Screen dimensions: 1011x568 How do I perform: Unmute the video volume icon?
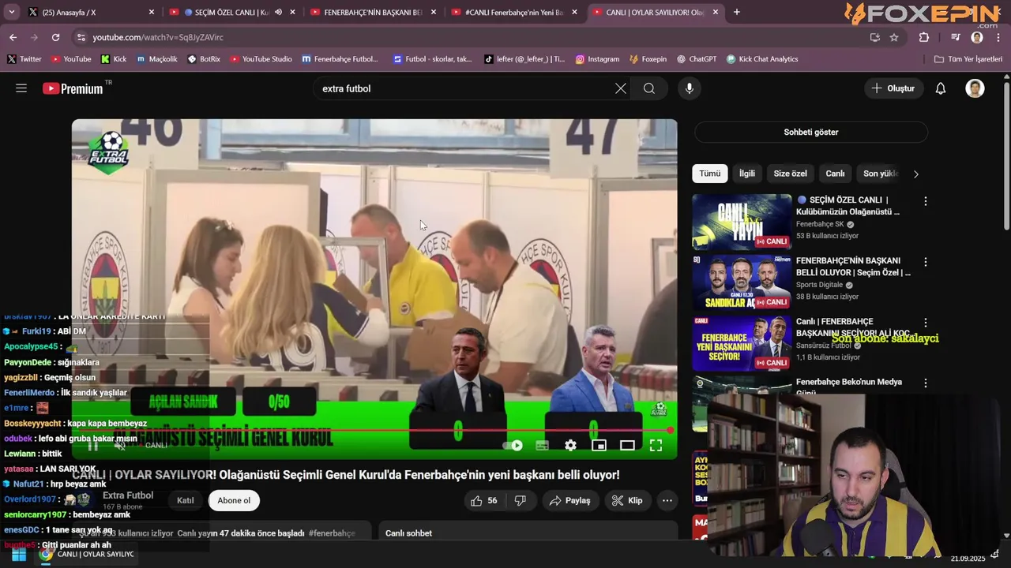click(120, 446)
